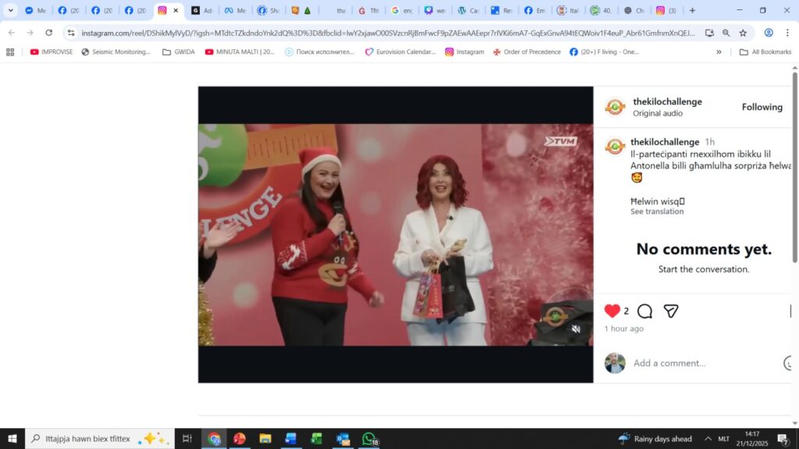799x449 pixels.
Task: Click the comment speech bubble icon
Action: (x=645, y=311)
